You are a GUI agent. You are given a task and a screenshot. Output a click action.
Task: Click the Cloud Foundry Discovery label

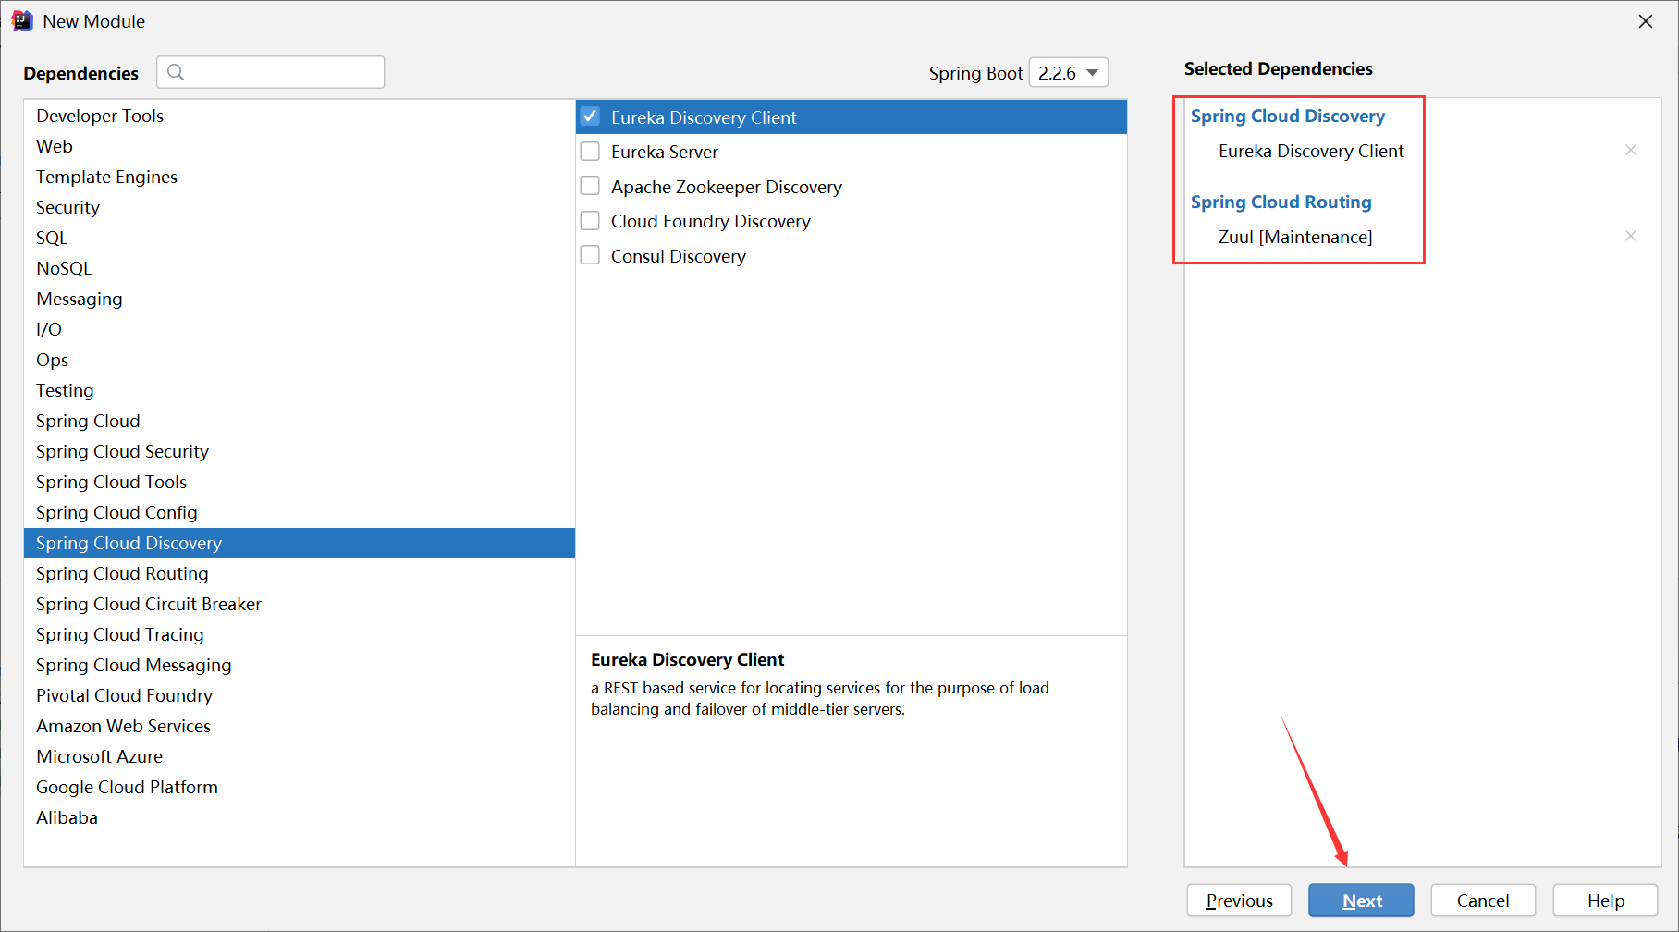click(x=711, y=221)
